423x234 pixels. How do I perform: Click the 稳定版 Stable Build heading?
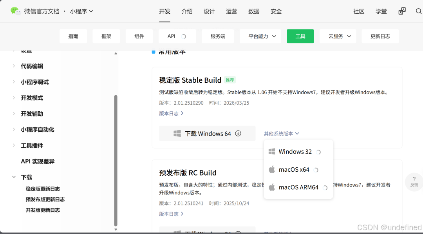190,80
